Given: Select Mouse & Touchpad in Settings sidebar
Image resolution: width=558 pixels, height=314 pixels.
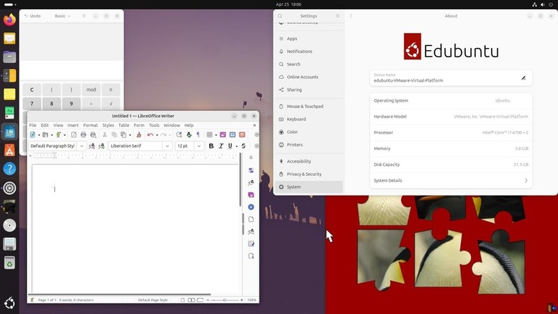Looking at the screenshot, I should (x=308, y=107).
